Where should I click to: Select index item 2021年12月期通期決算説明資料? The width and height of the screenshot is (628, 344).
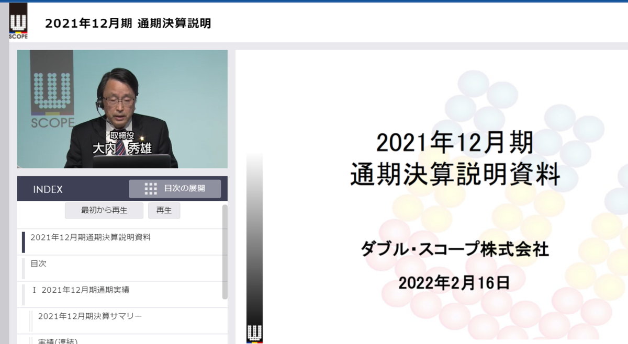pos(122,242)
